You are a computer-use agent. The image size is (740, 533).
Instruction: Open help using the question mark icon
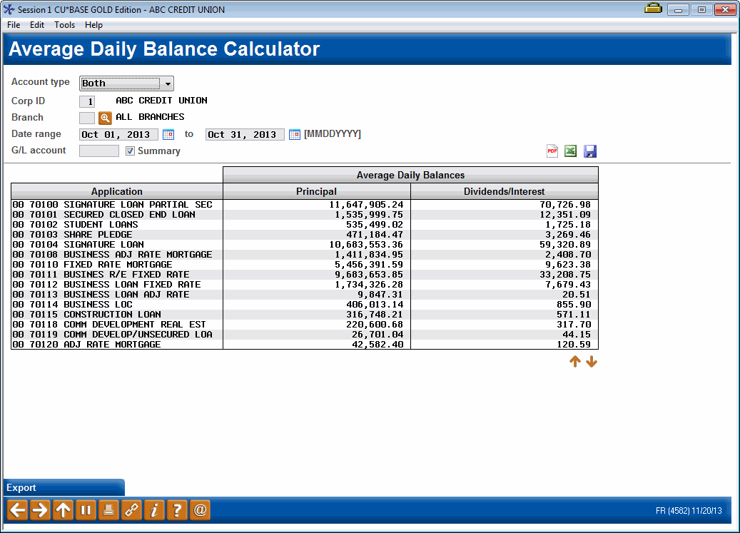(177, 510)
